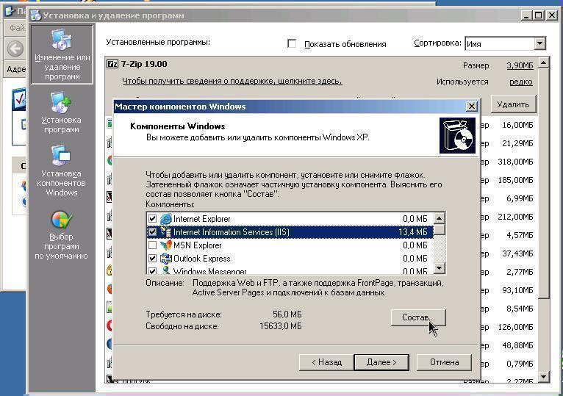Open the 7-Zip support information link
This screenshot has height=396, width=563.
(232, 81)
